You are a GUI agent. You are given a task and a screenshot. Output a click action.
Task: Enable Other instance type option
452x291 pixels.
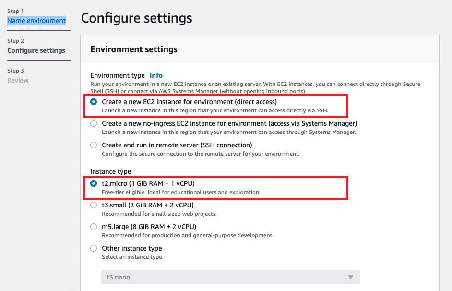(x=94, y=248)
